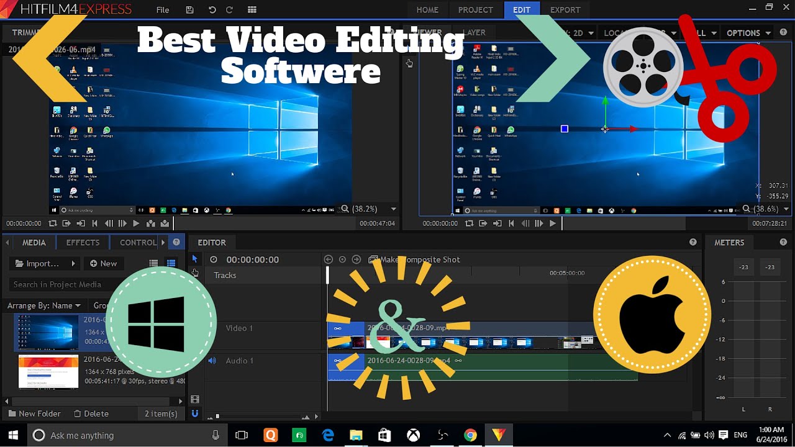
Task: Click the filmstrip icon at editor bottom-left
Action: 195,400
